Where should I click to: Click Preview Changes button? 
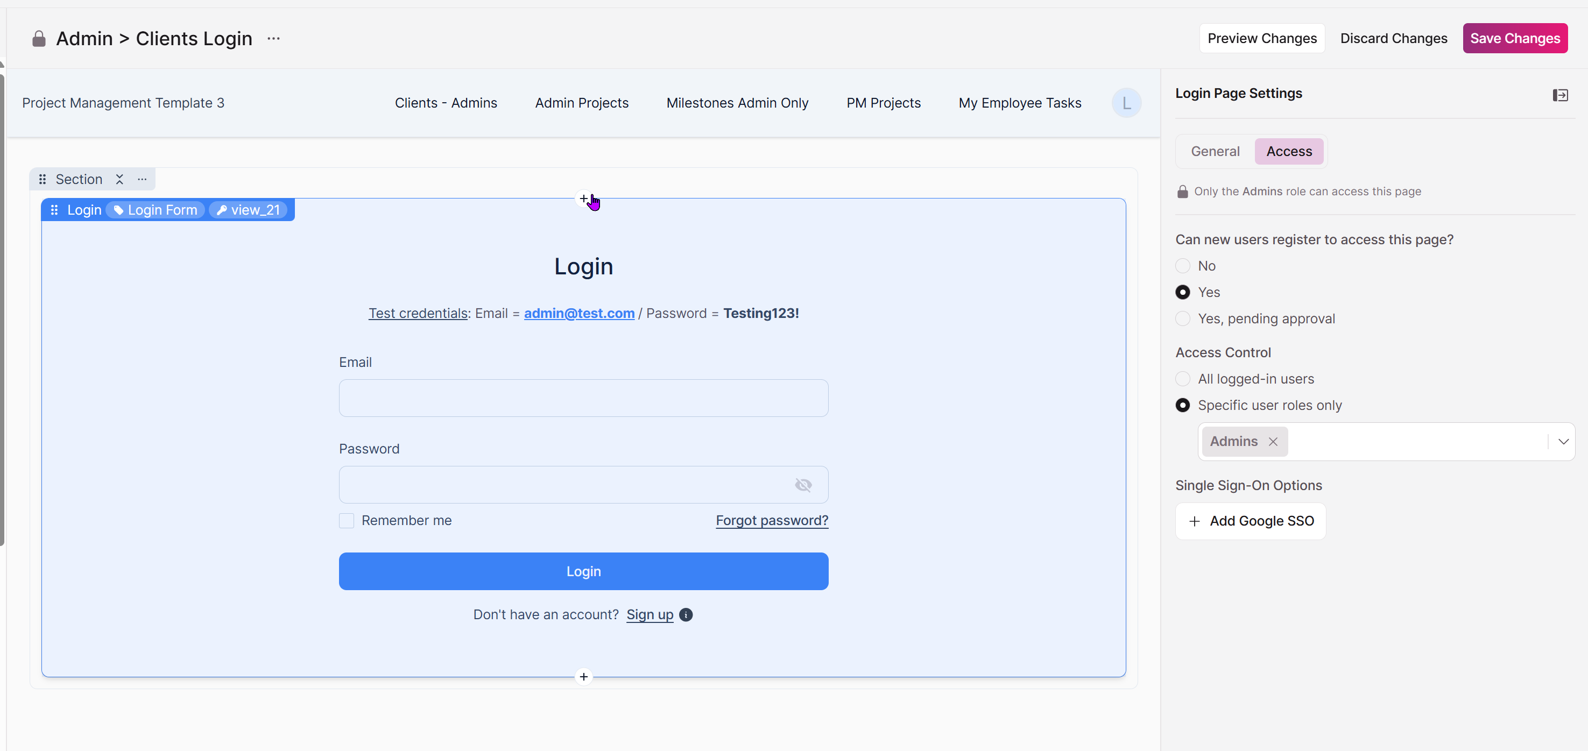tap(1262, 38)
